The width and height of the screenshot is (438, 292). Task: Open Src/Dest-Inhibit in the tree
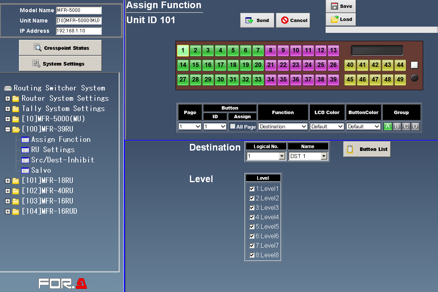(63, 160)
